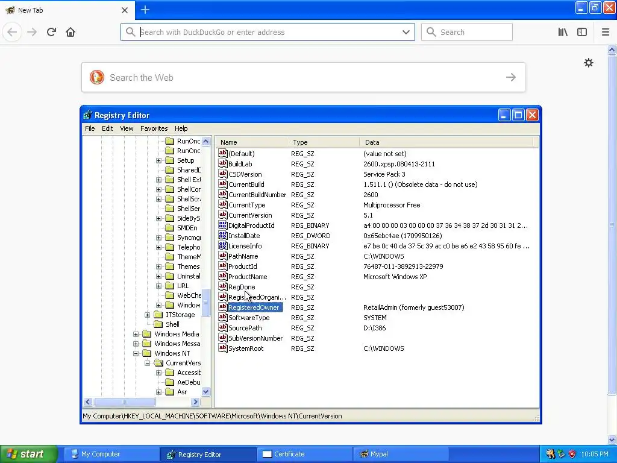Switch to Mypal taskbar button

[401, 455]
